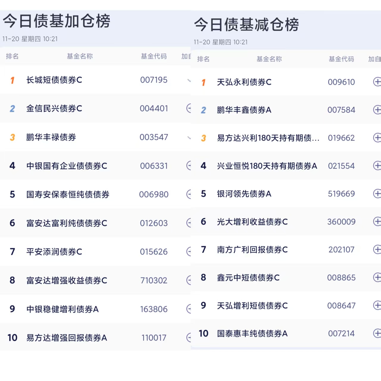
Task: Toggle watchlist circle for 金信民兴债券C
Action: pyautogui.click(x=189, y=108)
